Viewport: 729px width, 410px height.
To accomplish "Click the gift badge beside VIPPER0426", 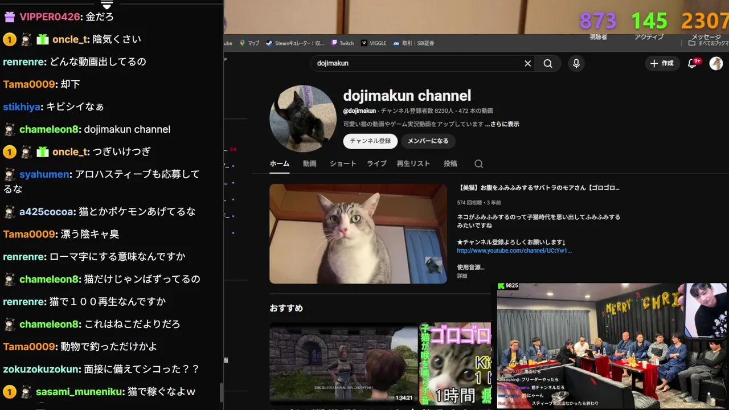I will (x=9, y=17).
